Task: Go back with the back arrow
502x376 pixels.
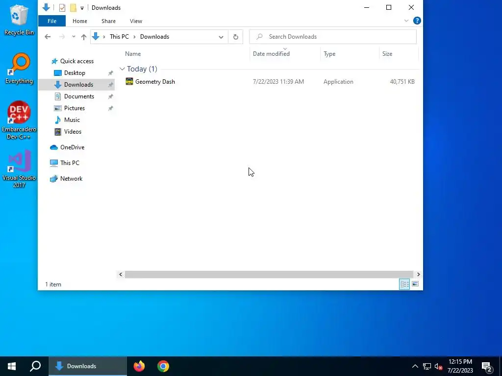Action: point(48,37)
